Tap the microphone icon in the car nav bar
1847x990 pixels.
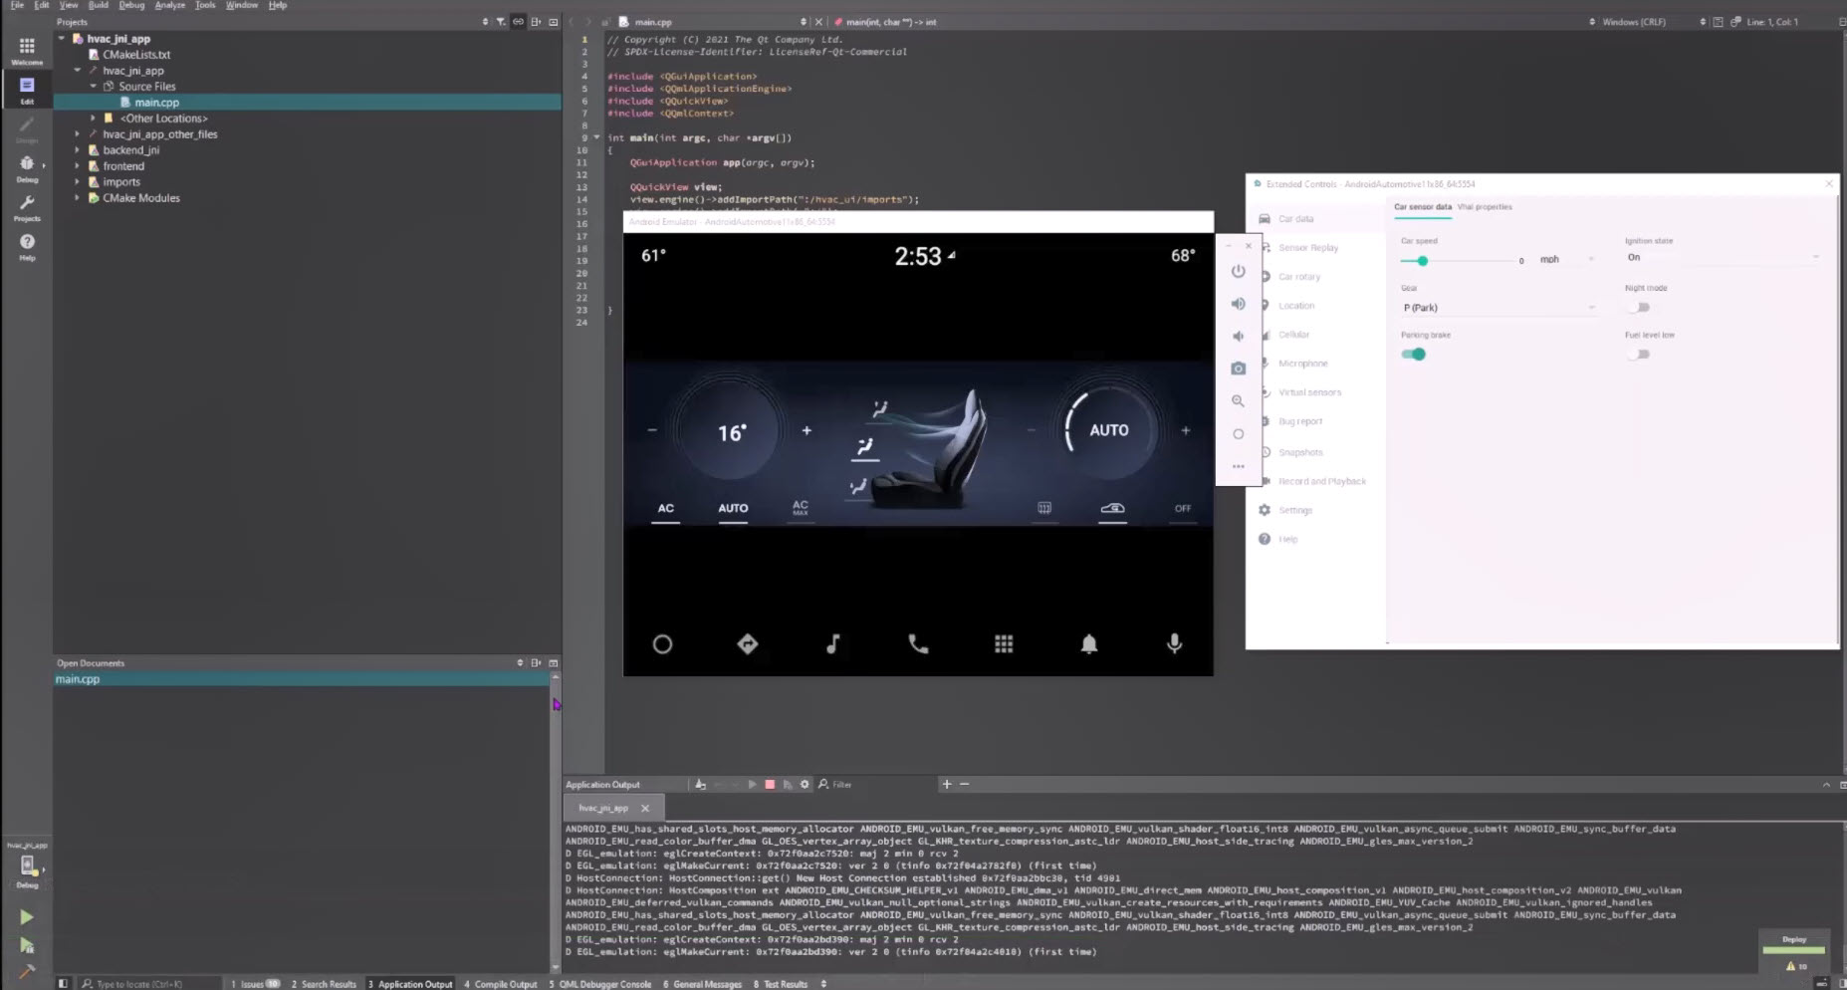click(x=1174, y=644)
